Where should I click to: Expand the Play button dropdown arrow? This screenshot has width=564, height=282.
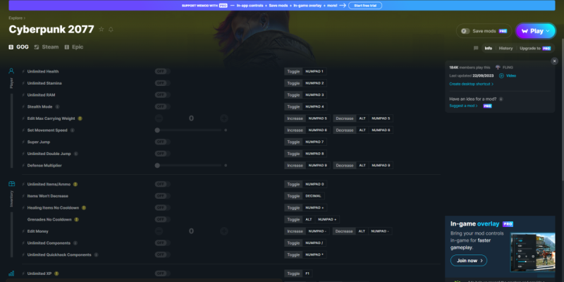(x=548, y=31)
